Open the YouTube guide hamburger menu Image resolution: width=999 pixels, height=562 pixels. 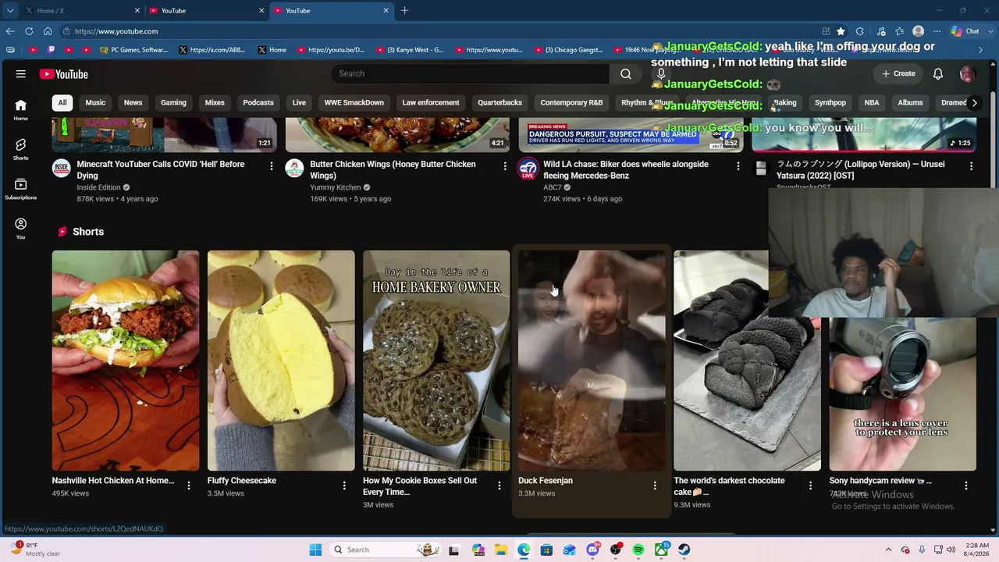(21, 74)
